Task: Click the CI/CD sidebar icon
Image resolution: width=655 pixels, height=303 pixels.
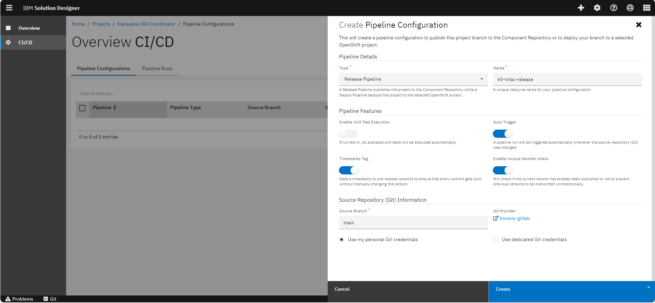Action: 9,42
